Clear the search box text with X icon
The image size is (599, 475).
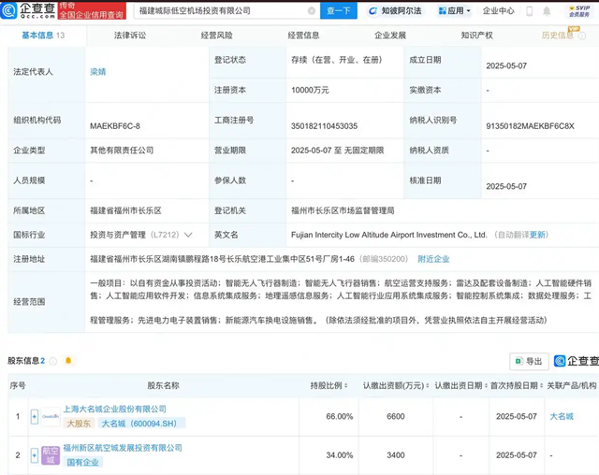(312, 11)
